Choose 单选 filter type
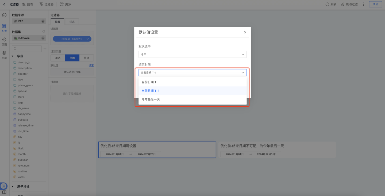Screen dimensions: 385x196 pos(58,58)
